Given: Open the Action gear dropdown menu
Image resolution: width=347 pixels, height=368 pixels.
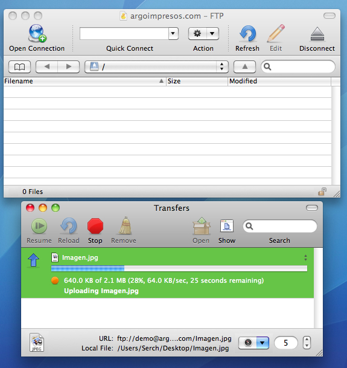Looking at the screenshot, I should pyautogui.click(x=203, y=34).
